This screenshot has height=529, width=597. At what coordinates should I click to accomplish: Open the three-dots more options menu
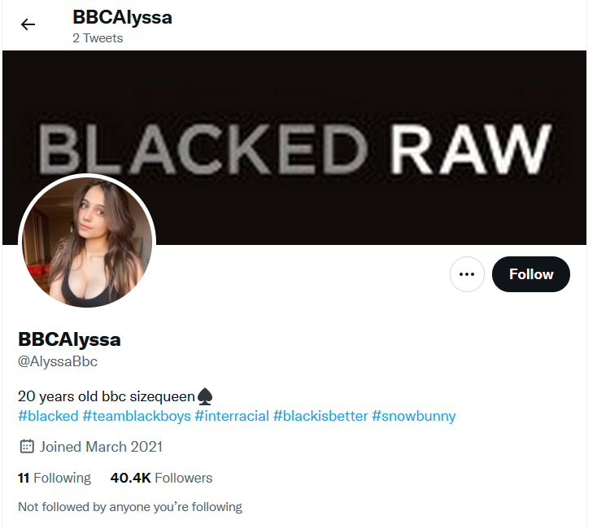coord(467,274)
